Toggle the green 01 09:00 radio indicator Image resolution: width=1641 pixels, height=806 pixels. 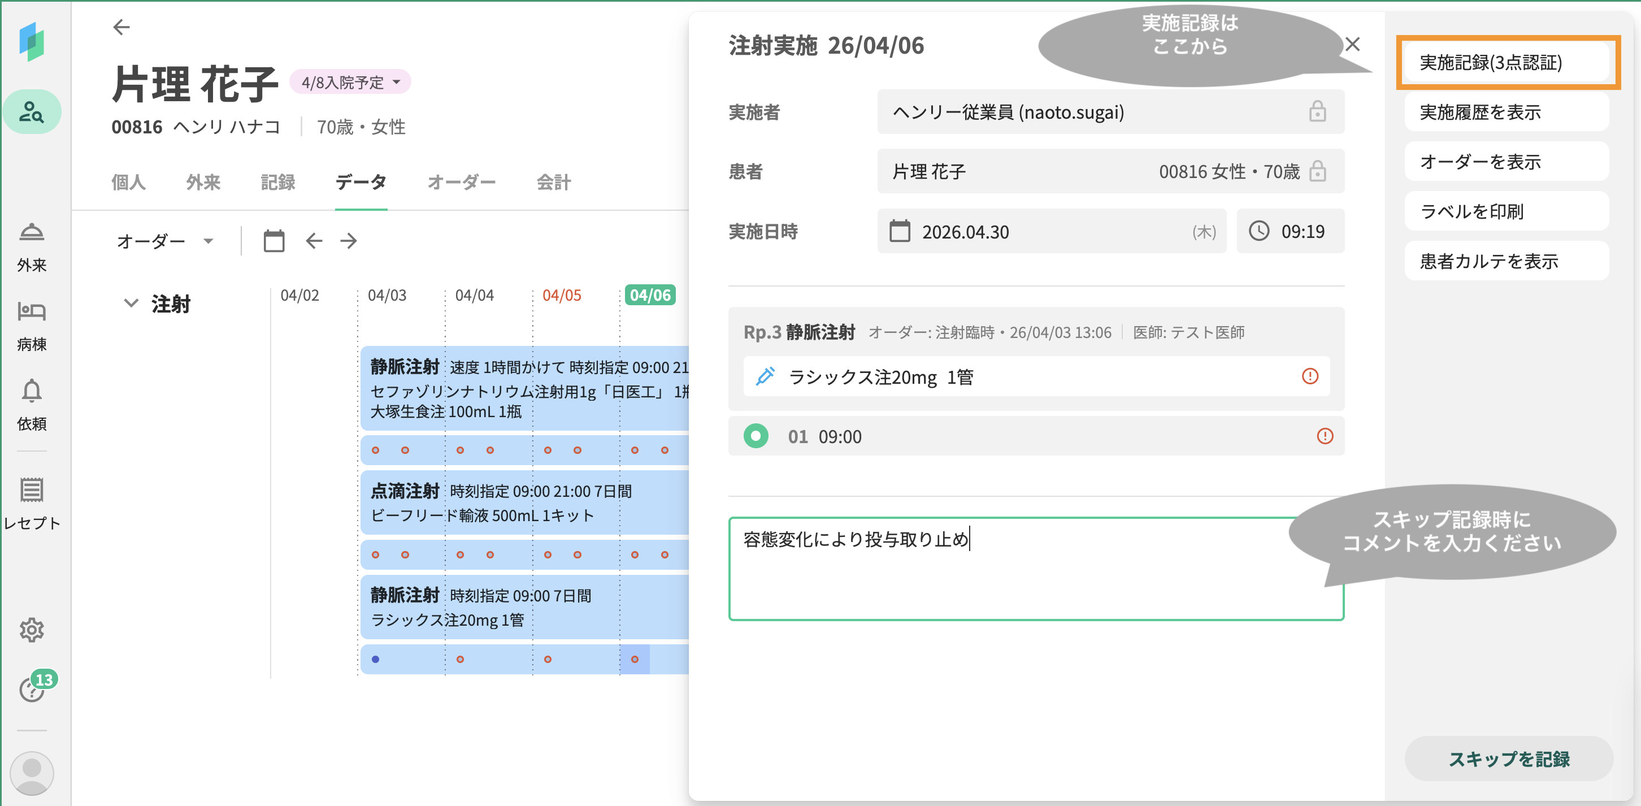click(x=756, y=436)
